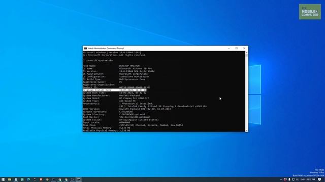Click the OS Name line showing Windows 10 Pro
Viewport: 325px width, 182px height.
click(117, 69)
